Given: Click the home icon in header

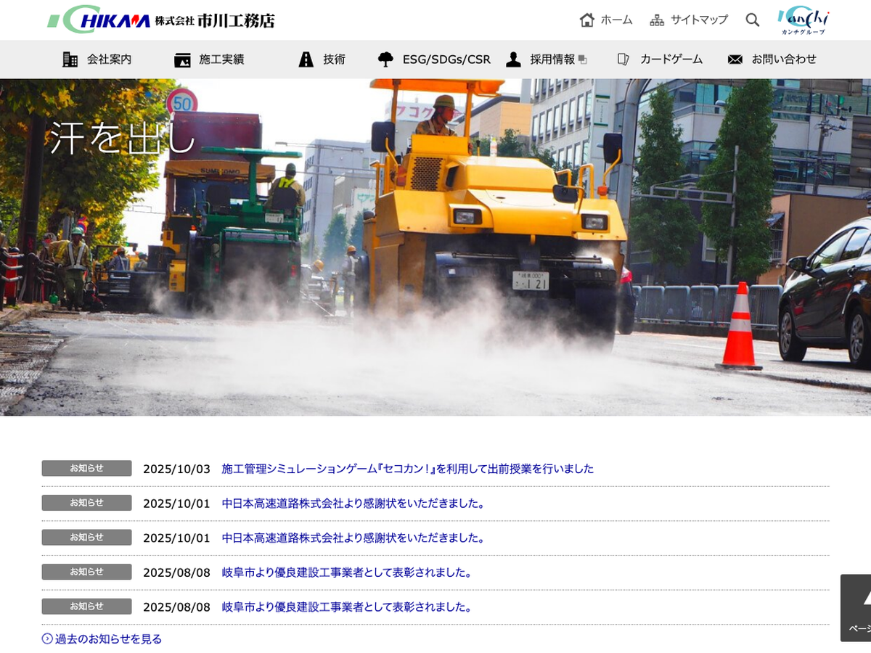Looking at the screenshot, I should [586, 20].
